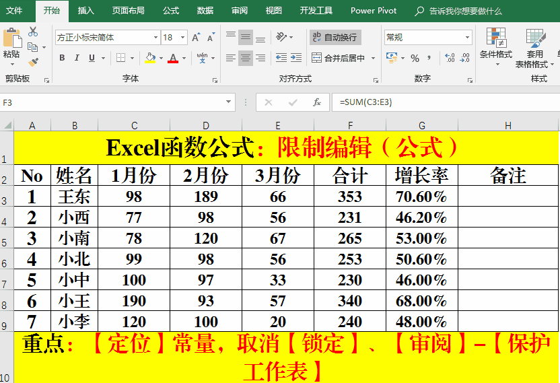Open the Name Box dropdown arrow
560x383 pixels.
[x=229, y=102]
